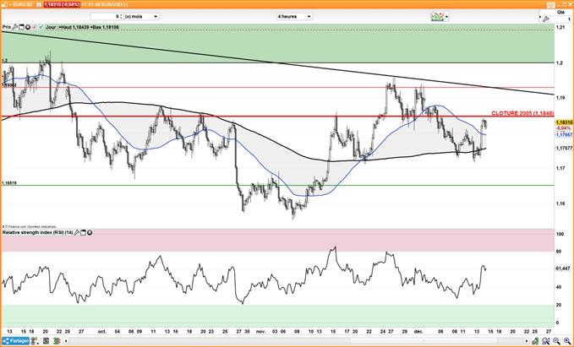Expand the indicators icon dropdown arrow
This screenshot has height=347, width=574.
(x=446, y=17)
